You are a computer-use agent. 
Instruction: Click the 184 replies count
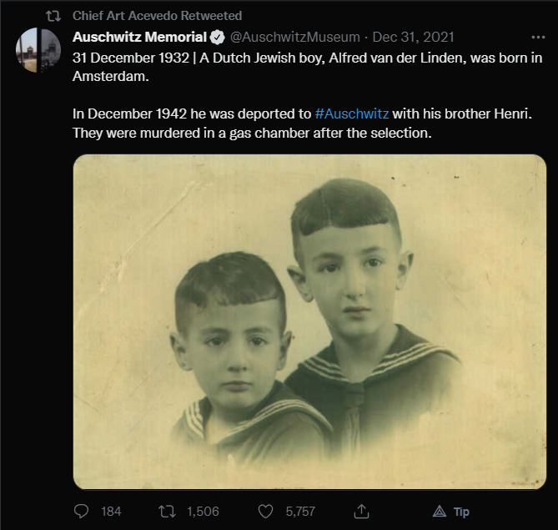tap(111, 512)
